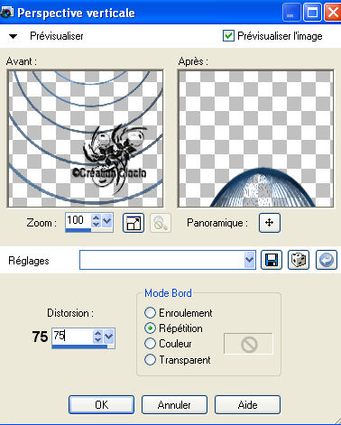The height and width of the screenshot is (425, 341).
Task: Open the Distorsion slider dropdown arrow
Action: coord(109,337)
